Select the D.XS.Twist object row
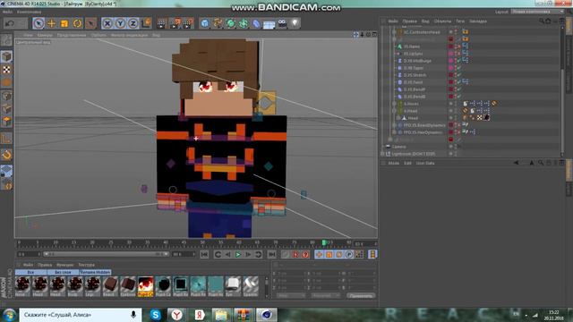 pyautogui.click(x=413, y=82)
